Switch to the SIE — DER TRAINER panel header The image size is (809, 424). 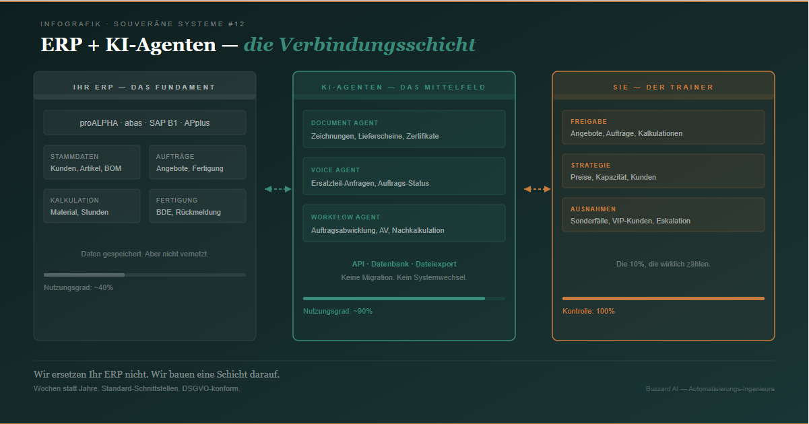click(x=663, y=87)
